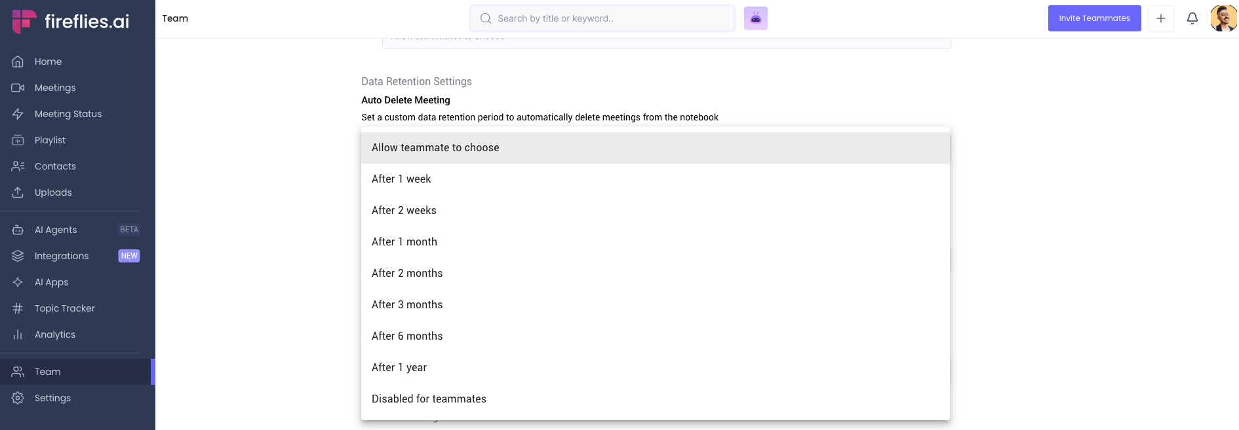Pick 'After 1 year' from list
The width and height of the screenshot is (1239, 430).
pyautogui.click(x=399, y=368)
